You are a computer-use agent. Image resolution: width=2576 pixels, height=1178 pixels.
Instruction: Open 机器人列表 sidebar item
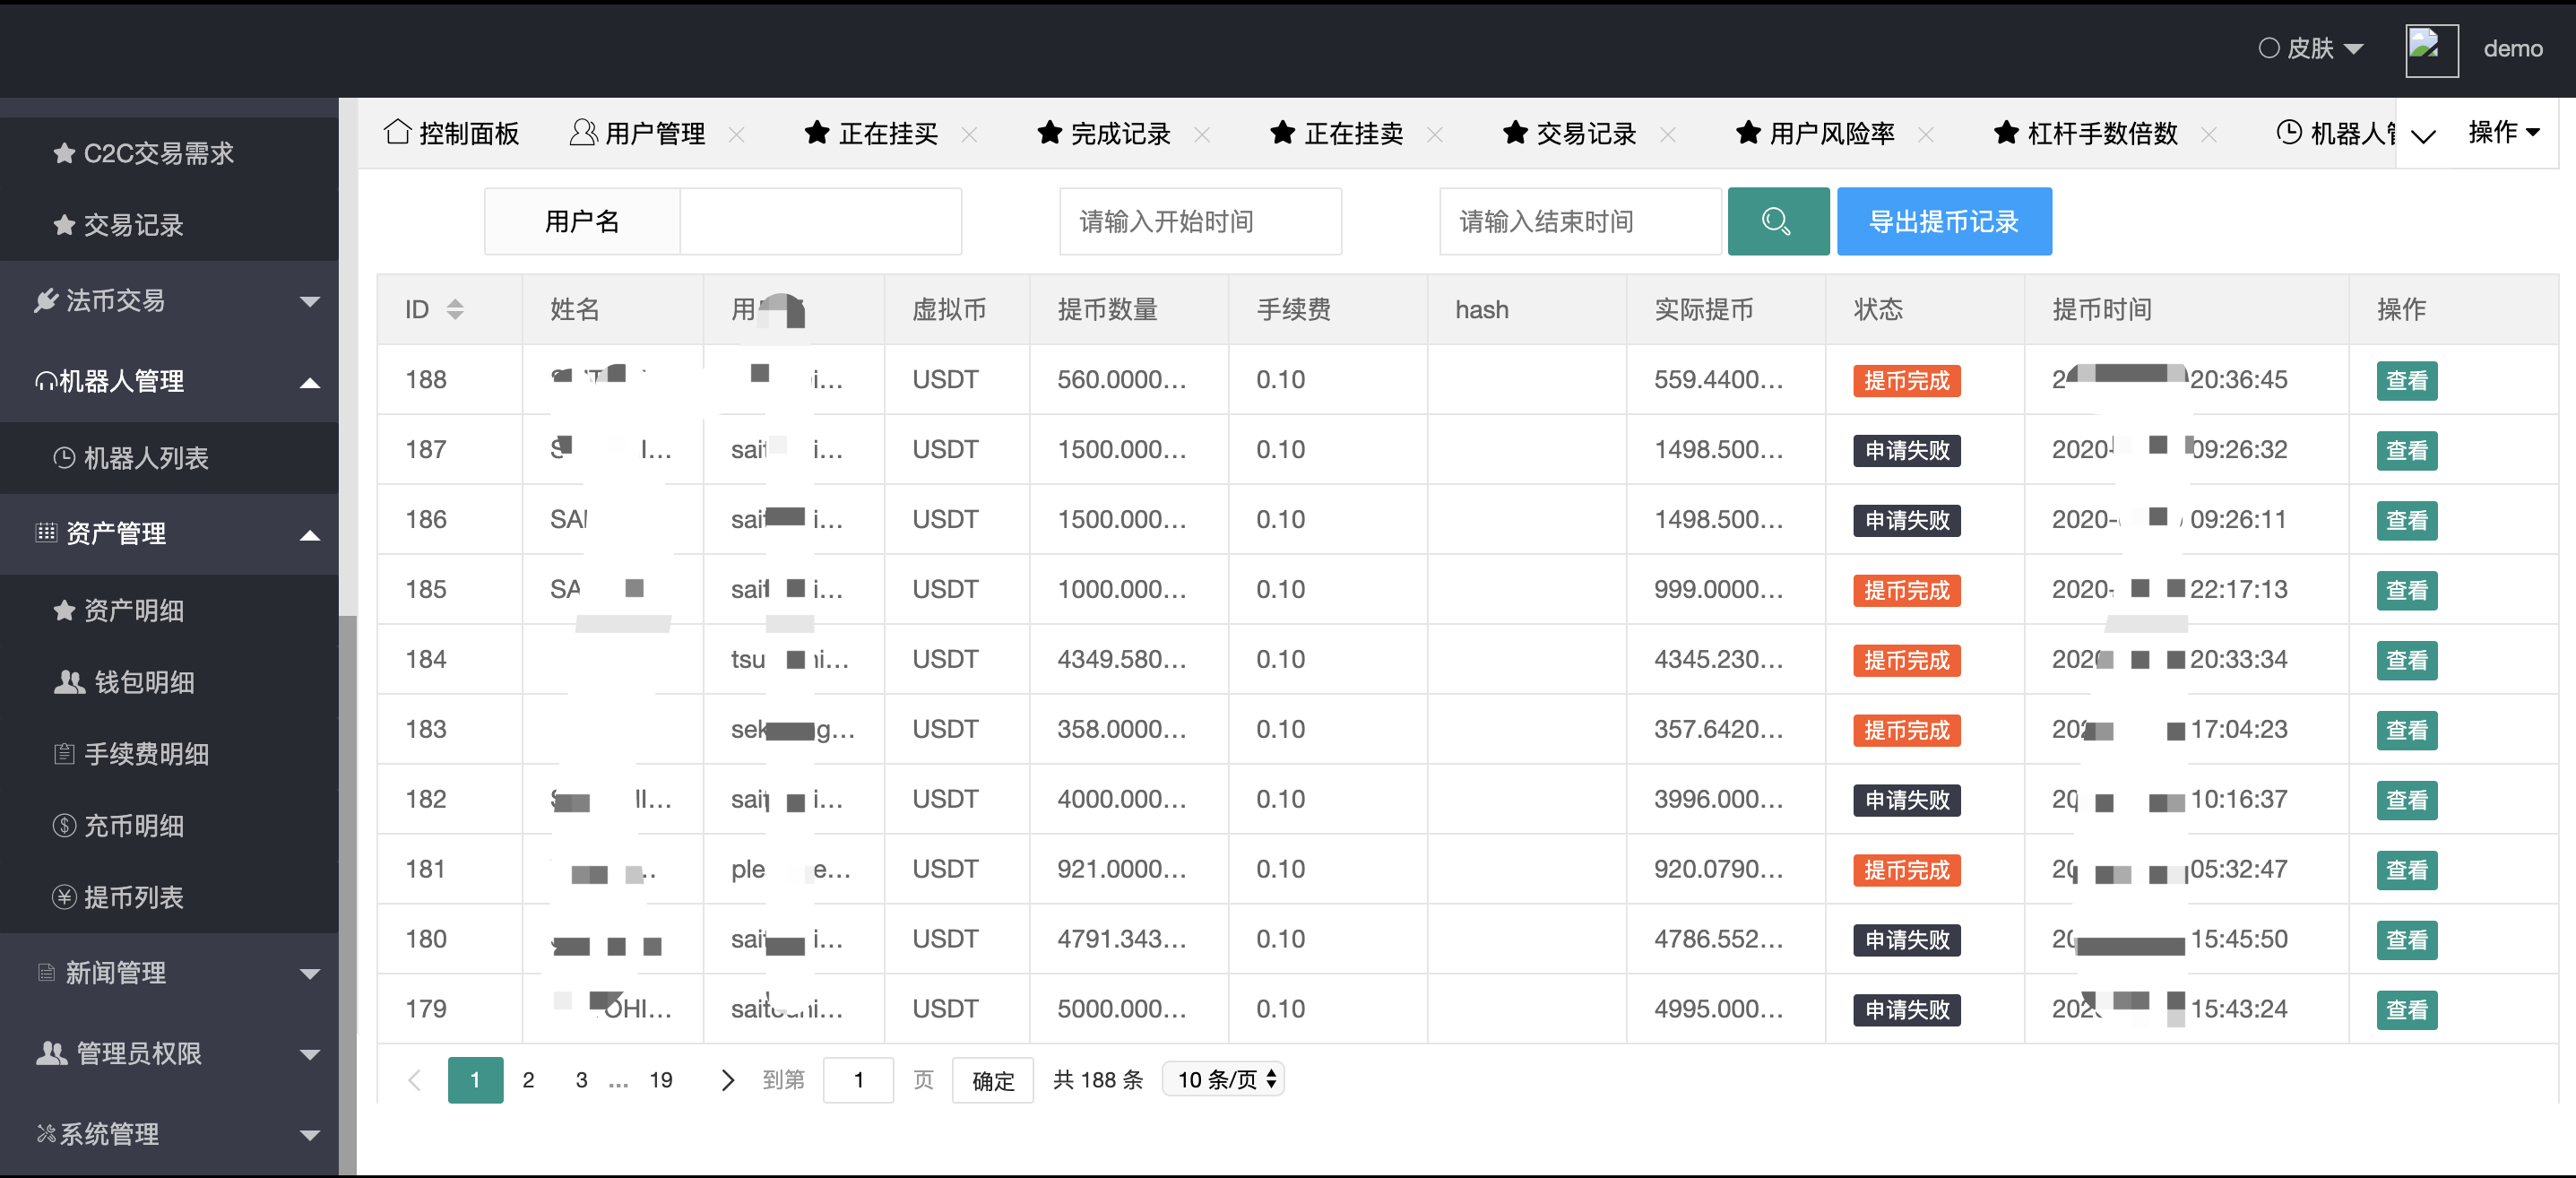(145, 458)
